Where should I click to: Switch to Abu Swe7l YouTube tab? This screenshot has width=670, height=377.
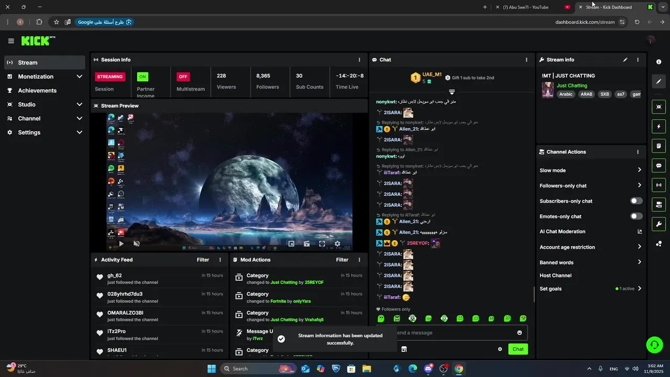click(x=533, y=7)
